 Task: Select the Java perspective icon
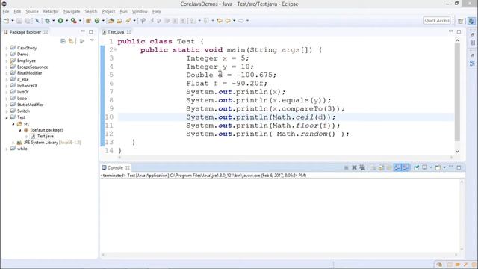[471, 21]
